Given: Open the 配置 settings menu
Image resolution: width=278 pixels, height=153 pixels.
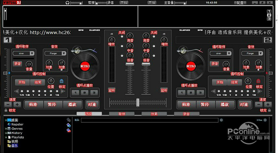Looking at the screenshot, I should [240, 3].
